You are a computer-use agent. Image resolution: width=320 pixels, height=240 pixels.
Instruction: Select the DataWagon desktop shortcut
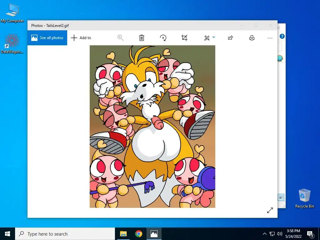[12, 44]
